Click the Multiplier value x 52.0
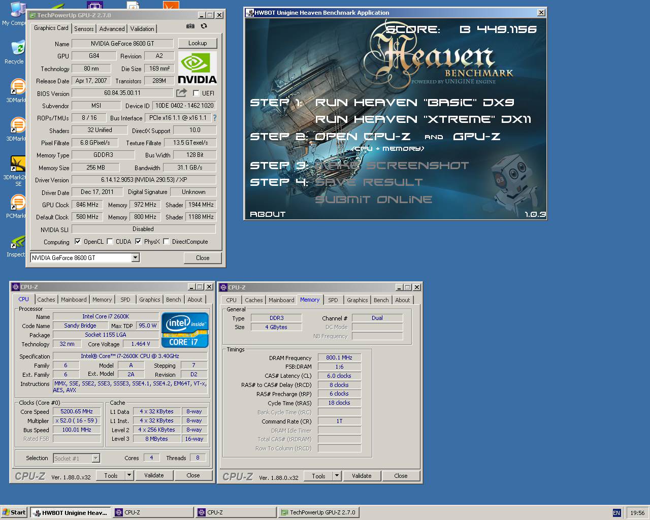Image resolution: width=650 pixels, height=520 pixels. (77, 421)
